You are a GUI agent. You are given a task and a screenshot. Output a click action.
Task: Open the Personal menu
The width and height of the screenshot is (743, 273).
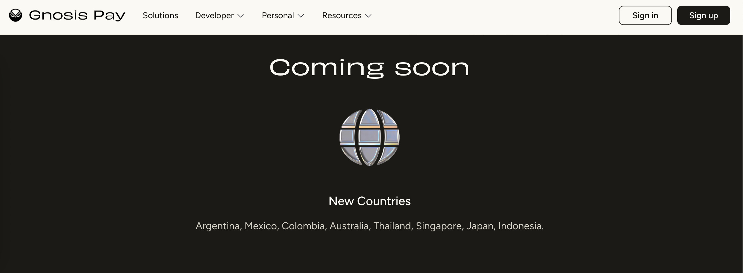283,15
